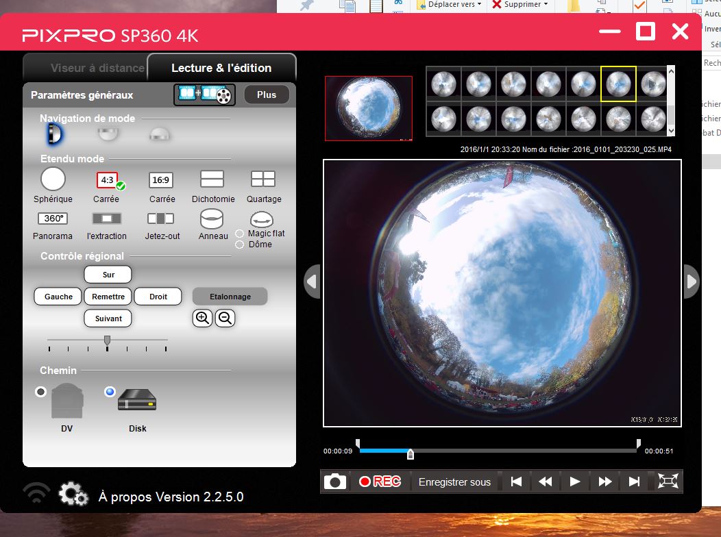
Task: Select the Sphérique extended mode icon
Action: 53,179
